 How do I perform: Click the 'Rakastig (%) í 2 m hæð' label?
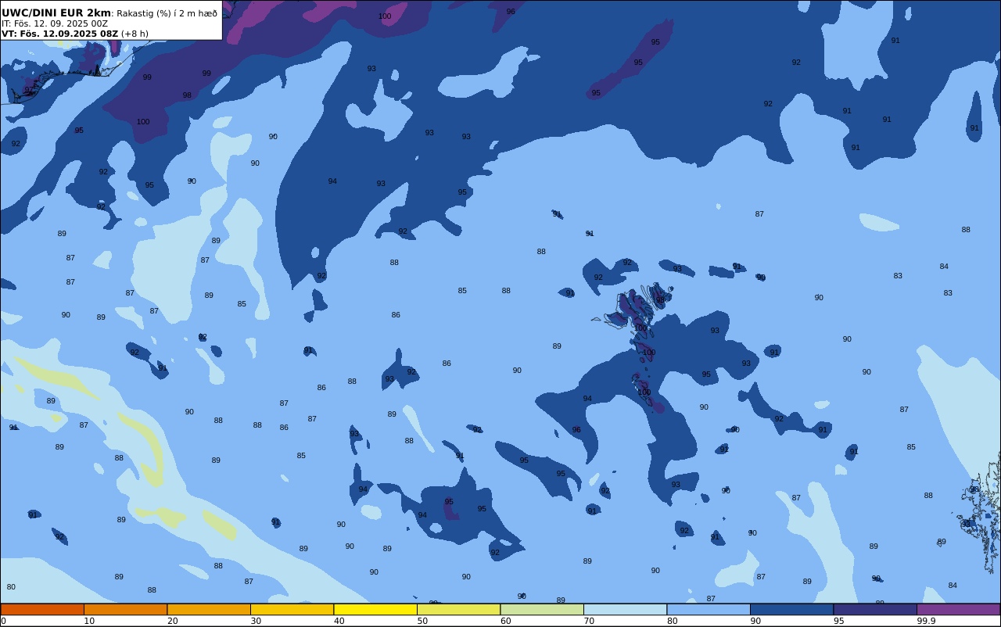(x=167, y=13)
